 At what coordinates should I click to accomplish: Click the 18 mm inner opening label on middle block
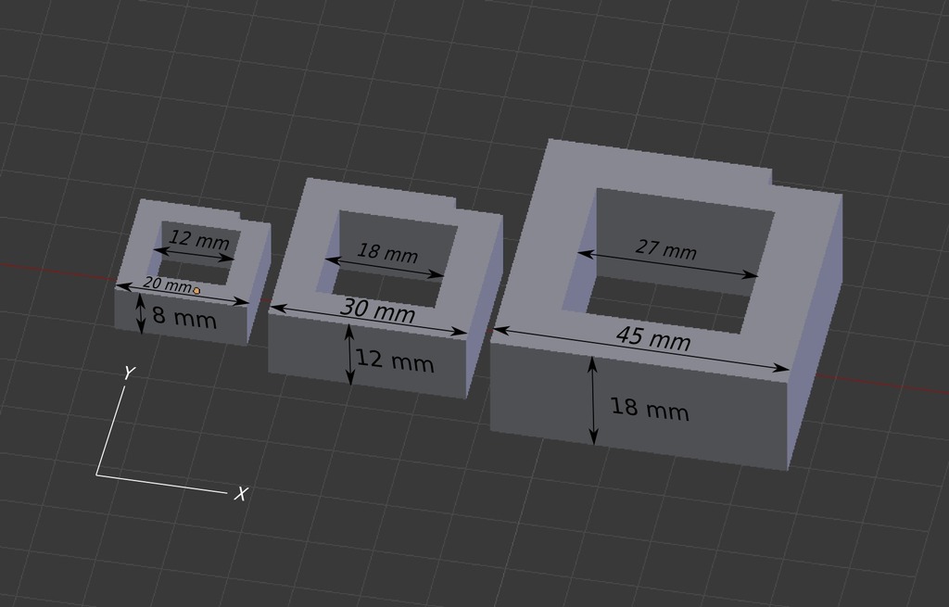(x=387, y=252)
